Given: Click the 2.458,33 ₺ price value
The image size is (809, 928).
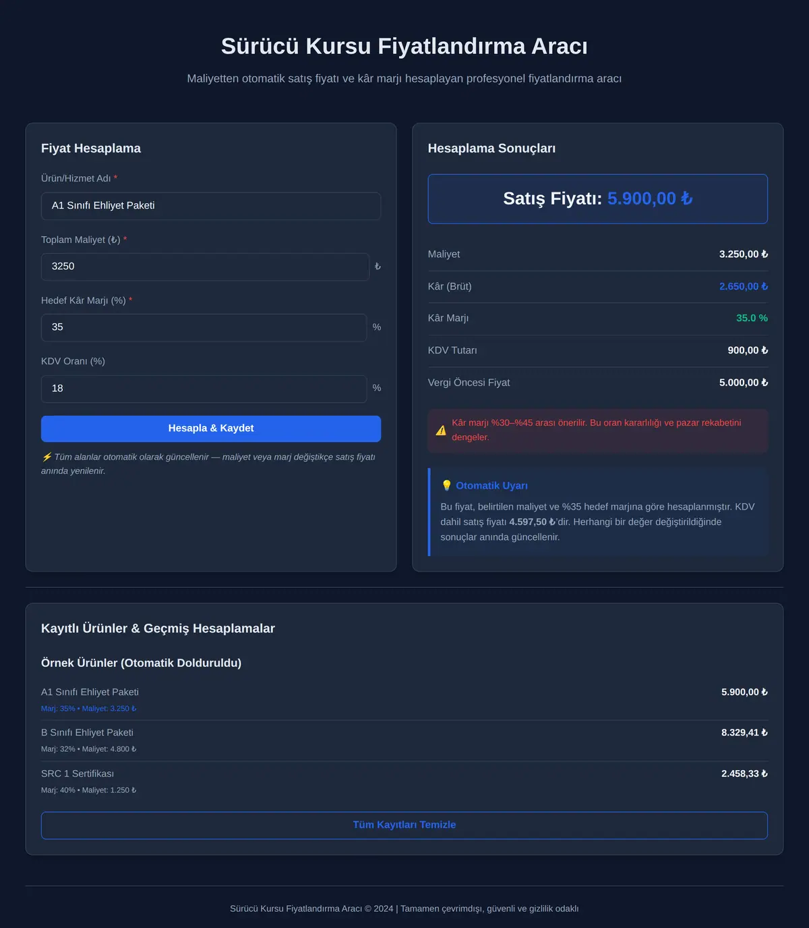Looking at the screenshot, I should coord(744,774).
